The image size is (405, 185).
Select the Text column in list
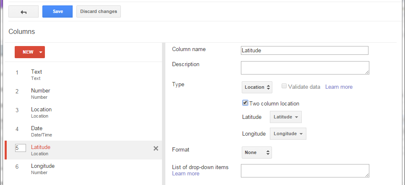coord(84,75)
